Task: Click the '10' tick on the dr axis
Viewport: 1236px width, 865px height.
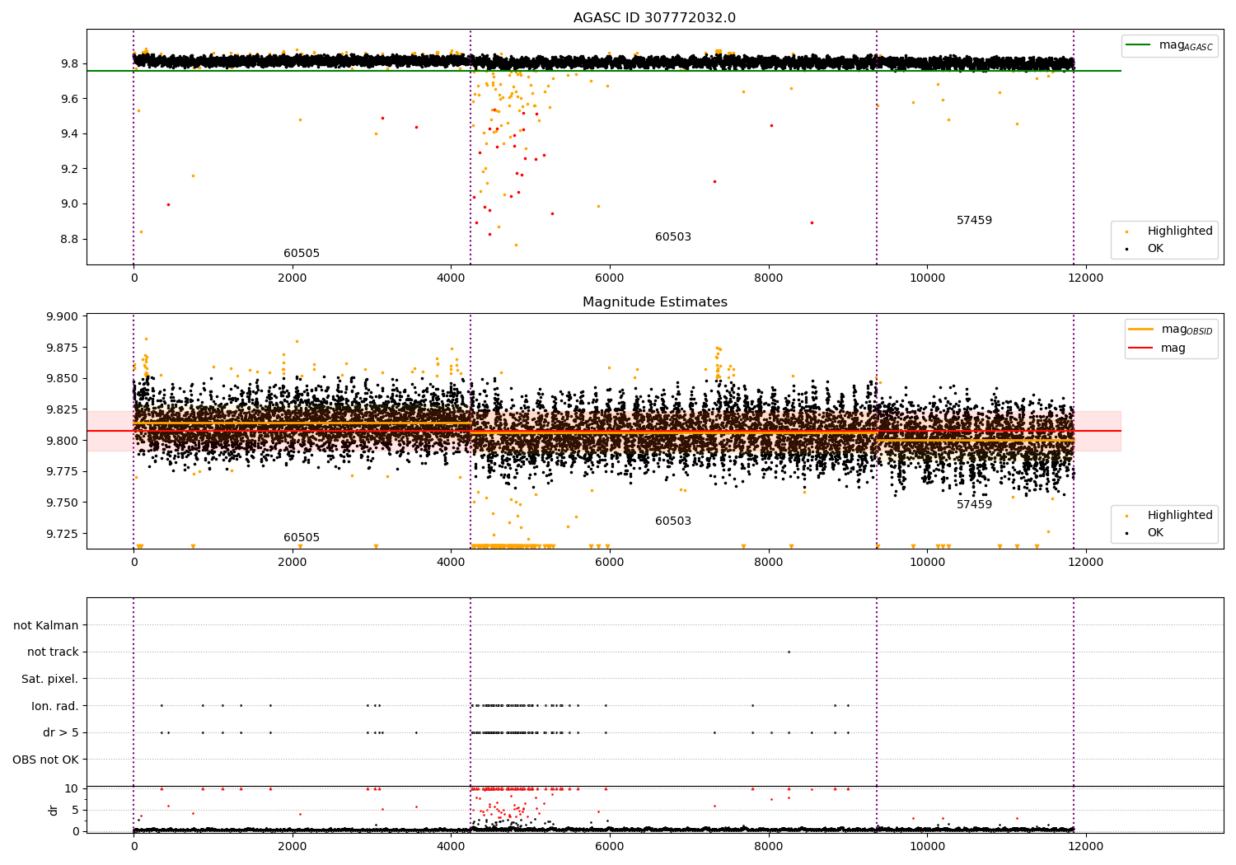Action: pyautogui.click(x=73, y=789)
